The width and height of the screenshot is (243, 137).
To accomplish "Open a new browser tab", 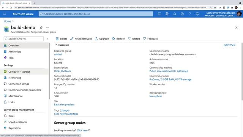I will pos(34,3).
